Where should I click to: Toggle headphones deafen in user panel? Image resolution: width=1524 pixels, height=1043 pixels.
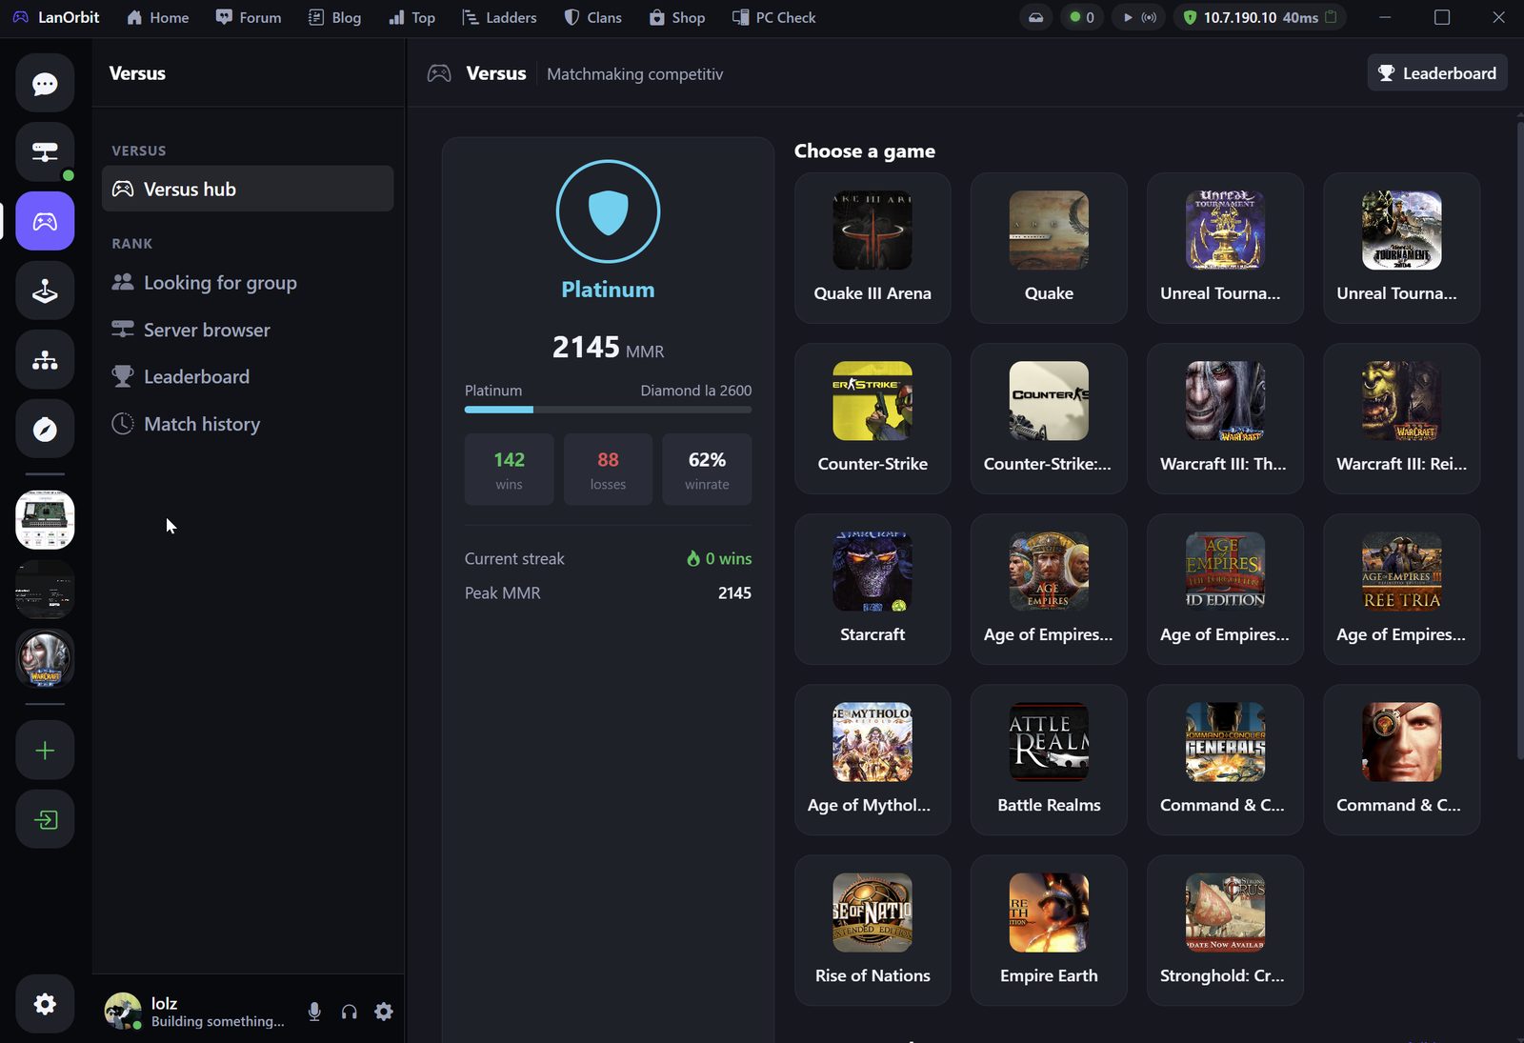(350, 1012)
